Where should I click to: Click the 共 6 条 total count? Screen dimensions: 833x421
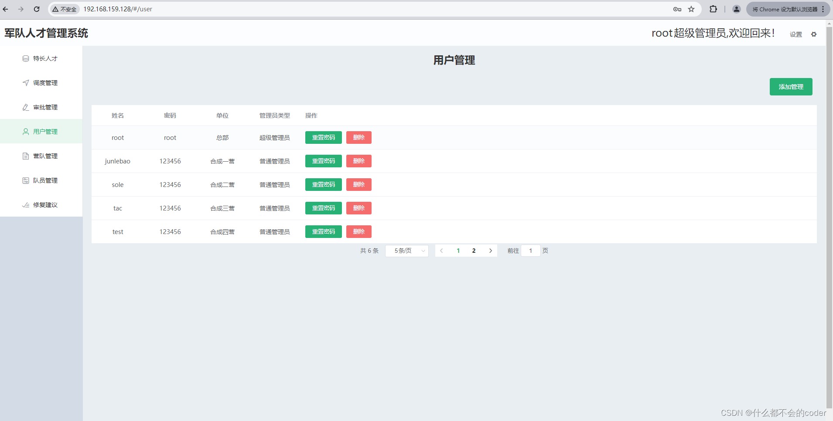[369, 251]
